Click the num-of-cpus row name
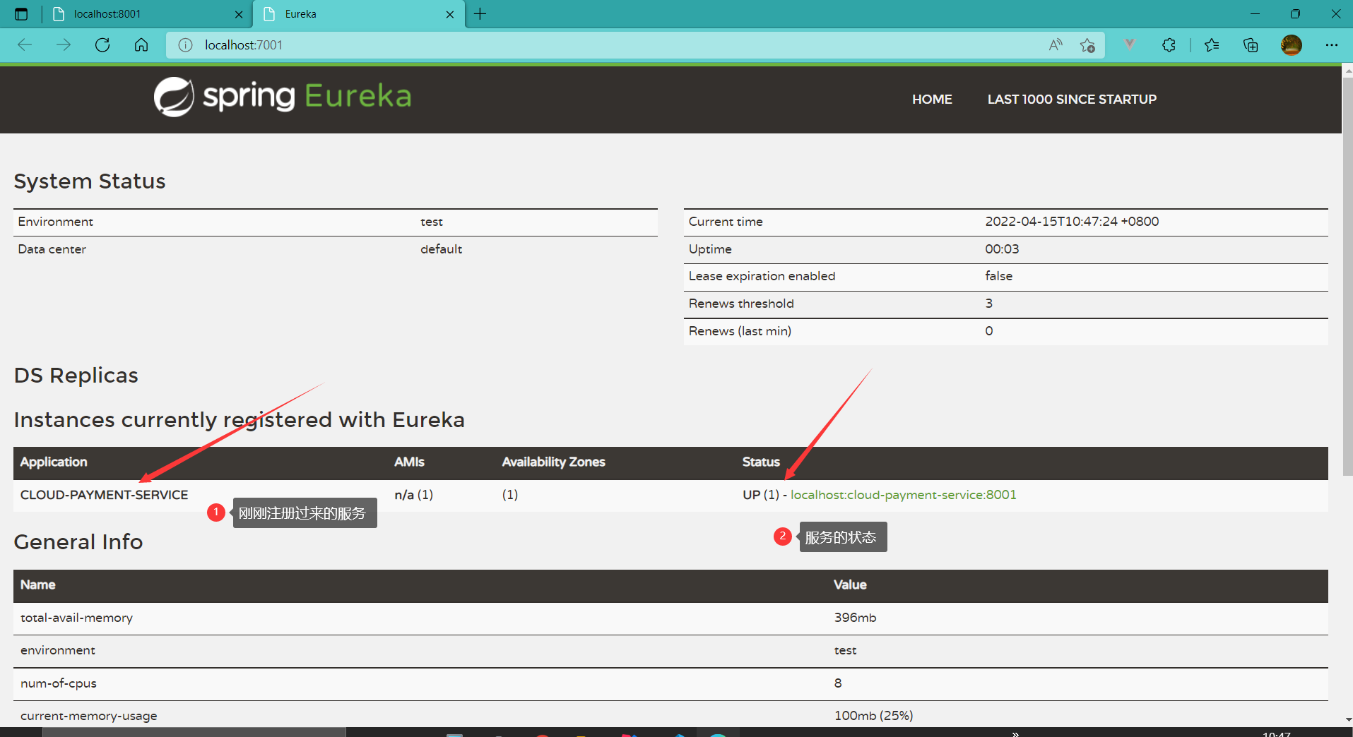 59,683
